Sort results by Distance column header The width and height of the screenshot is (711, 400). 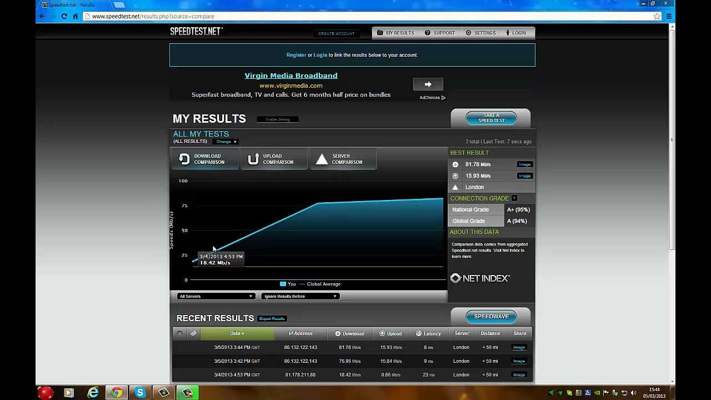490,333
